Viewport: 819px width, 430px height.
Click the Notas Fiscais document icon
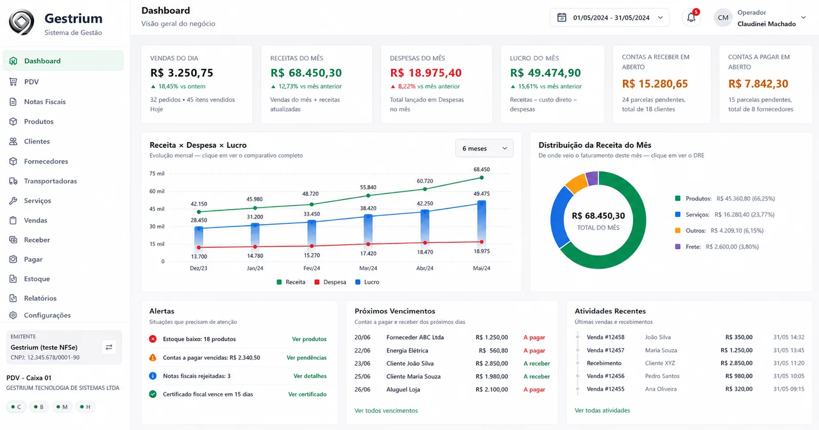13,102
